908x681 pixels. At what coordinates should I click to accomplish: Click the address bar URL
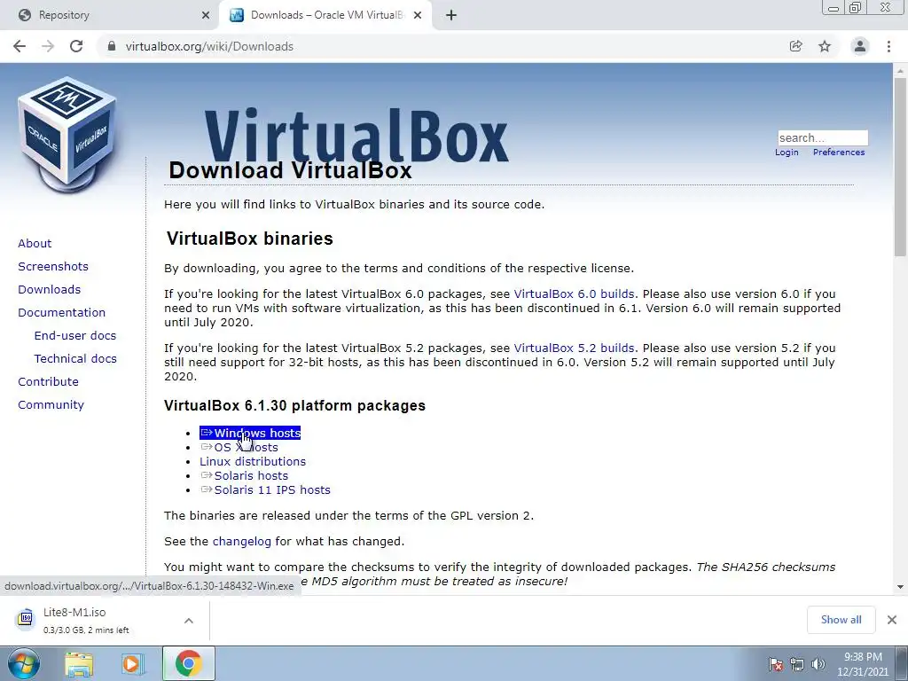click(209, 46)
